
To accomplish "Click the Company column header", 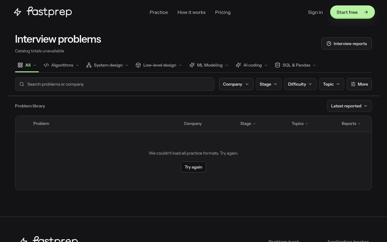I will click(193, 123).
